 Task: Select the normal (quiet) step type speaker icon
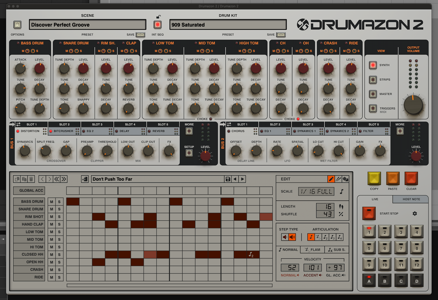click(285, 237)
